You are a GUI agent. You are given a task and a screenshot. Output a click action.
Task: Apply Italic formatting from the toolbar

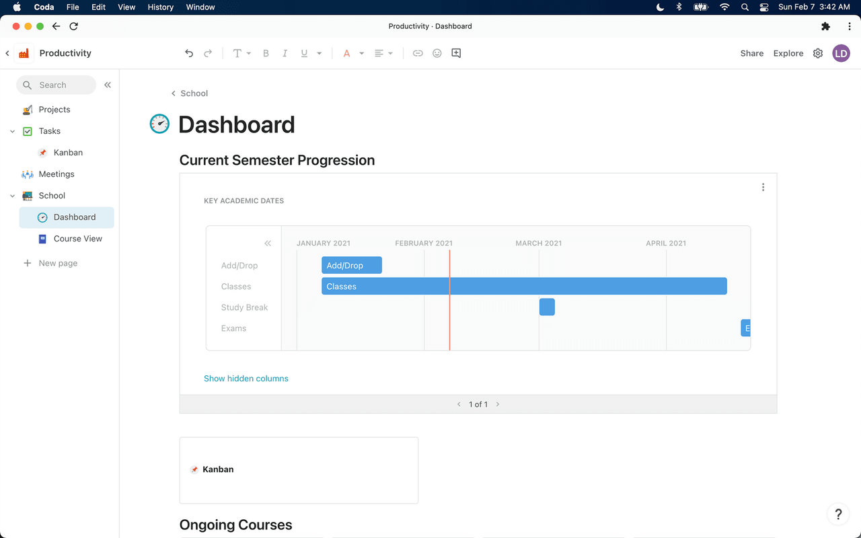tap(285, 53)
